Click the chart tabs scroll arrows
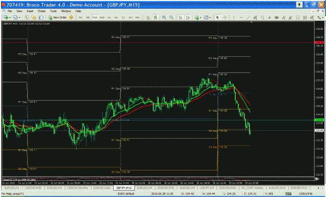The height and width of the screenshot is (197, 326). 320,188
